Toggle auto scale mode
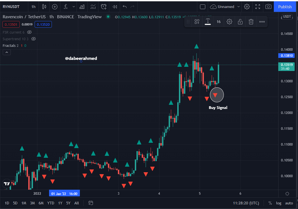Screen dimensions: 298x209 [289, 203]
